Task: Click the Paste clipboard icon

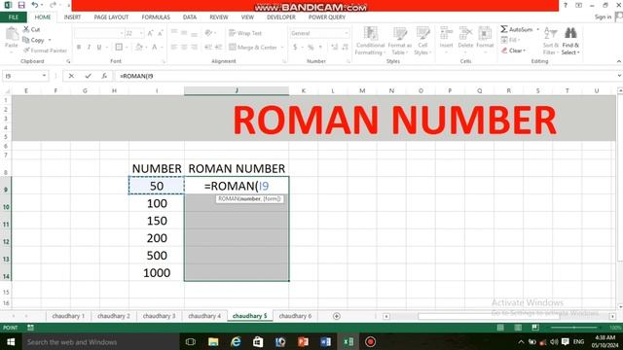Action: point(12,35)
